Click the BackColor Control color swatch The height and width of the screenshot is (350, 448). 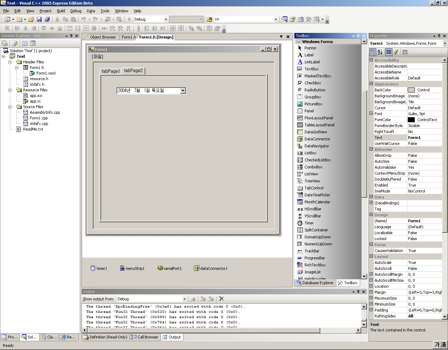point(411,90)
